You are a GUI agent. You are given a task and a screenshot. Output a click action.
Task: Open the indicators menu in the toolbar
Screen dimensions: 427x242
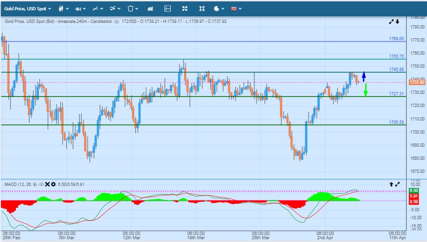(115, 8)
